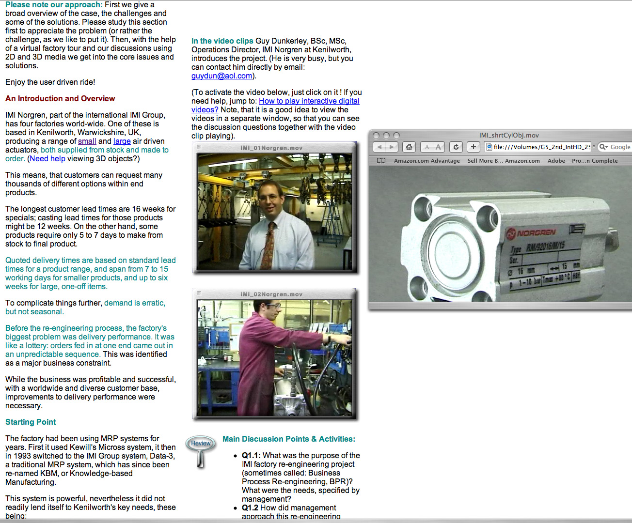
Task: Click the 'Main Discussion Points & Activities:' heading
Action: [289, 439]
